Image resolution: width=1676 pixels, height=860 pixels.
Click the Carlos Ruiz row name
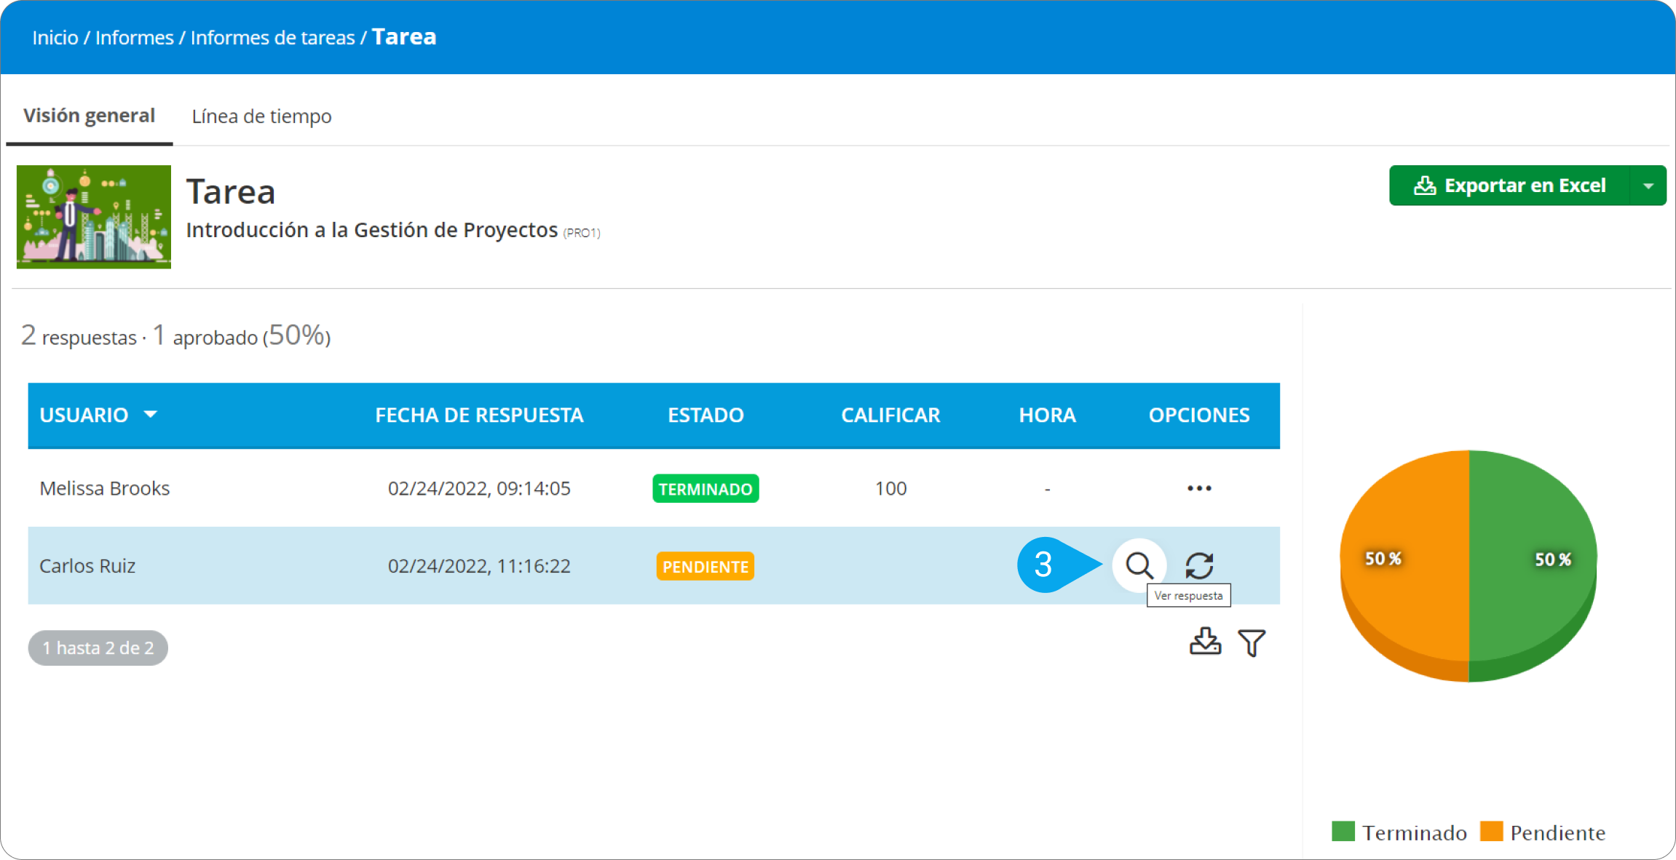point(87,566)
